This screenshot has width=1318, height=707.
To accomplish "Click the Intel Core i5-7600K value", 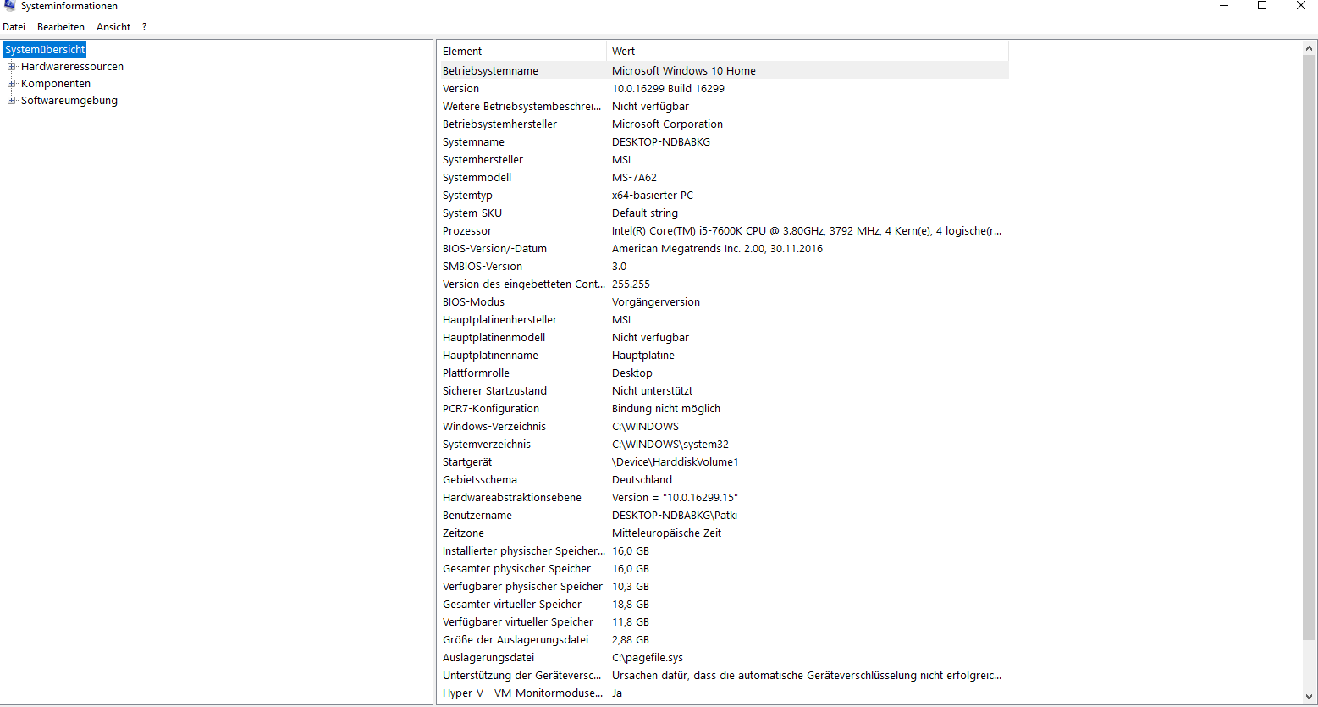I will click(x=807, y=231).
